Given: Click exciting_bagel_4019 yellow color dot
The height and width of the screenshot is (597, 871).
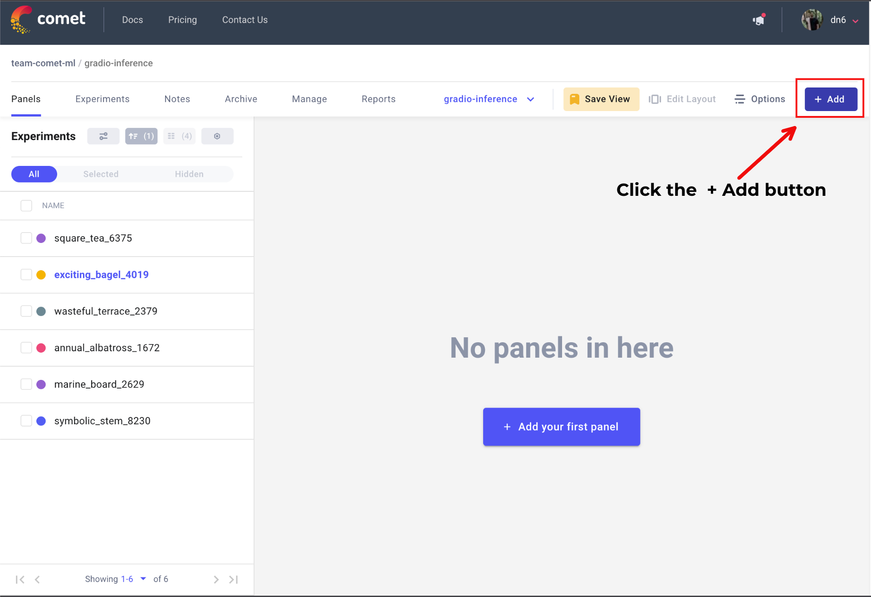Looking at the screenshot, I should click(41, 275).
